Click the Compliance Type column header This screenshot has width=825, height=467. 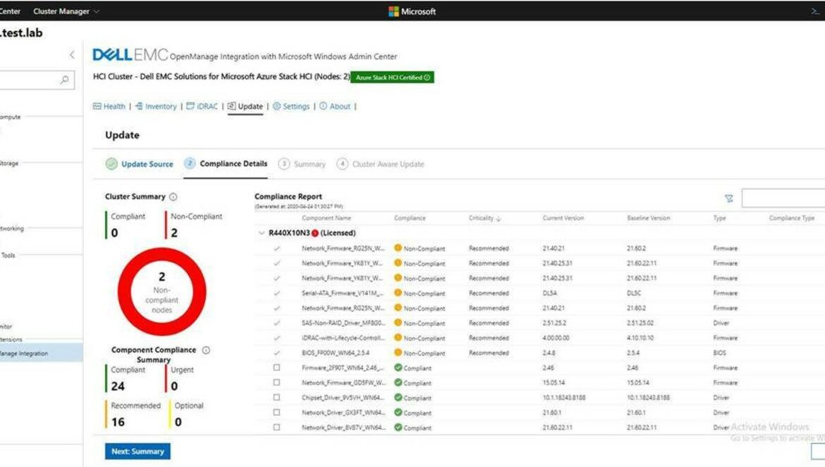pyautogui.click(x=791, y=218)
